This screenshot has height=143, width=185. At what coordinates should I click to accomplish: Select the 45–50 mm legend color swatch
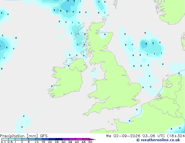86,139
